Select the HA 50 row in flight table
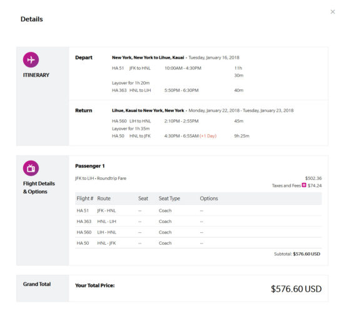The height and width of the screenshot is (321, 344). coord(198,243)
